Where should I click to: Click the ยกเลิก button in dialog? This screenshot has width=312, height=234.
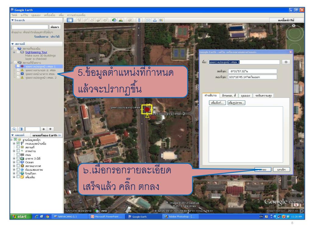tap(281, 169)
